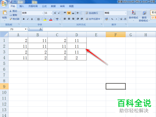The height and width of the screenshot is (117, 156).
Task: Select top vertical alignment
Action: click(x=65, y=13)
